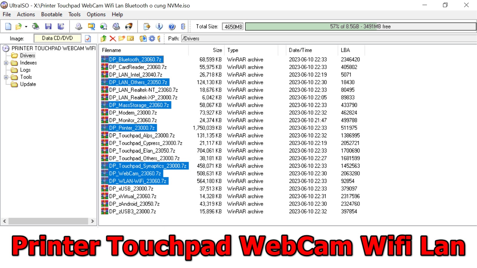Click the red X delete icon
This screenshot has height=268, width=477.
(x=112, y=38)
